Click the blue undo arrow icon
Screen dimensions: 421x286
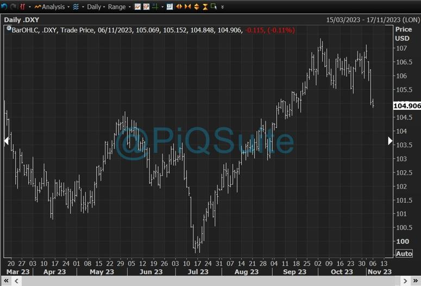click(4, 7)
